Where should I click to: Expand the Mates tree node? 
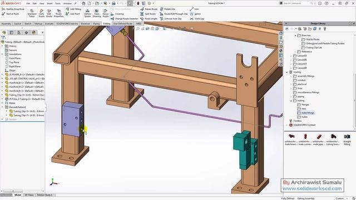[2, 103]
